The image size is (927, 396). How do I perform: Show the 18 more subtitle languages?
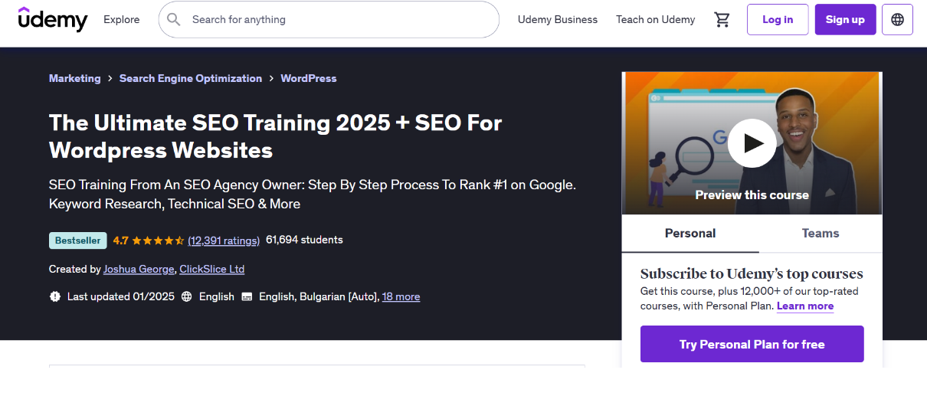[x=401, y=296]
